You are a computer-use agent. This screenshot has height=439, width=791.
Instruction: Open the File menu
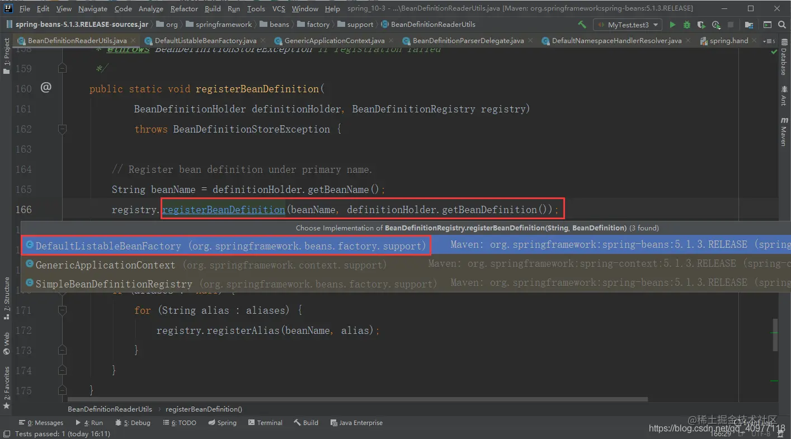(x=25, y=8)
